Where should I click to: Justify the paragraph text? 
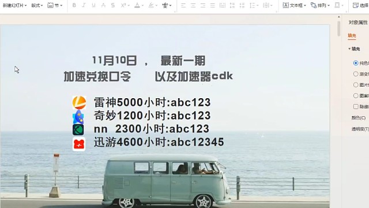pos(213,5)
